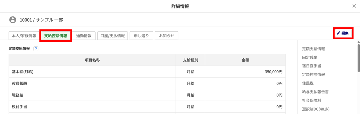Click the 編集 edit button
Image resolution: width=360 pixels, height=114 pixels.
click(342, 33)
